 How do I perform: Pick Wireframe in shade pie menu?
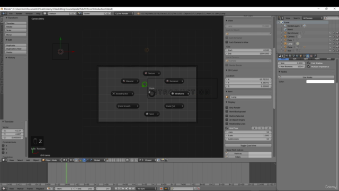pos(180,93)
